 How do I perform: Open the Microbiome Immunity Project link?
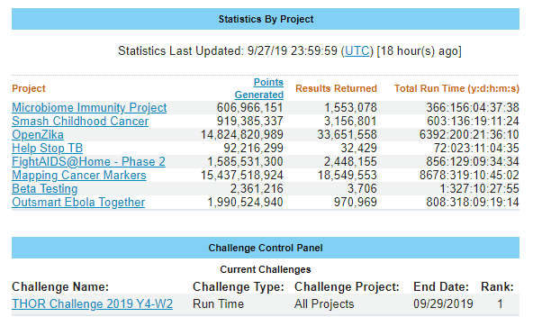pos(89,107)
